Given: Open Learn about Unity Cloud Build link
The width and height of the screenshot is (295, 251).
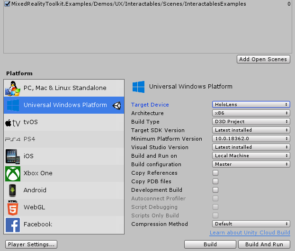Looking at the screenshot, I should [250, 233].
